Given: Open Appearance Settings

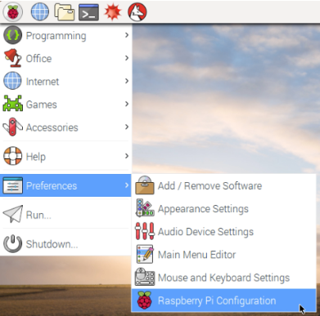Looking at the screenshot, I should (x=223, y=208).
